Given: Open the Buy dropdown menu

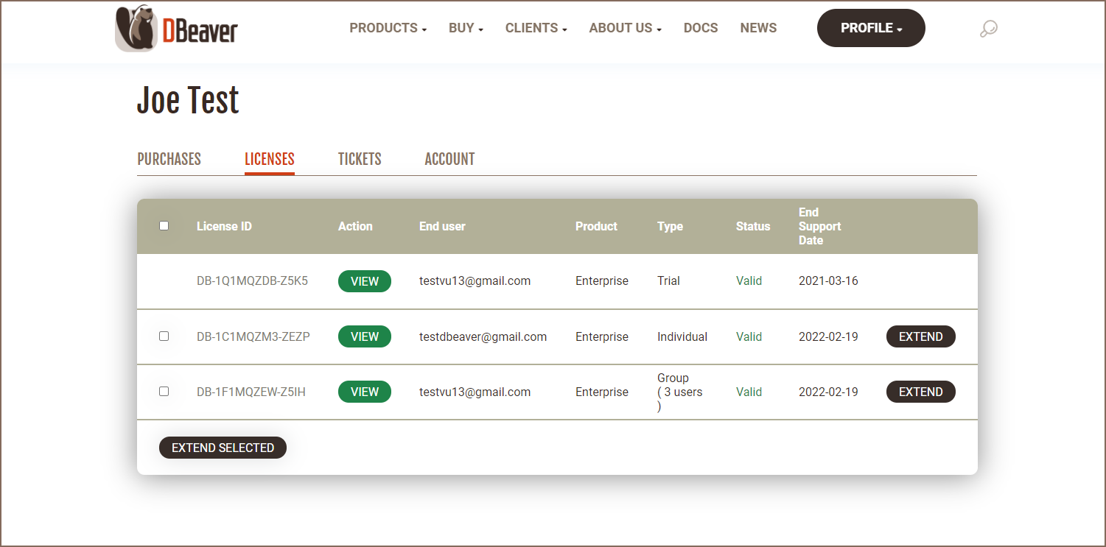Looking at the screenshot, I should 466,28.
